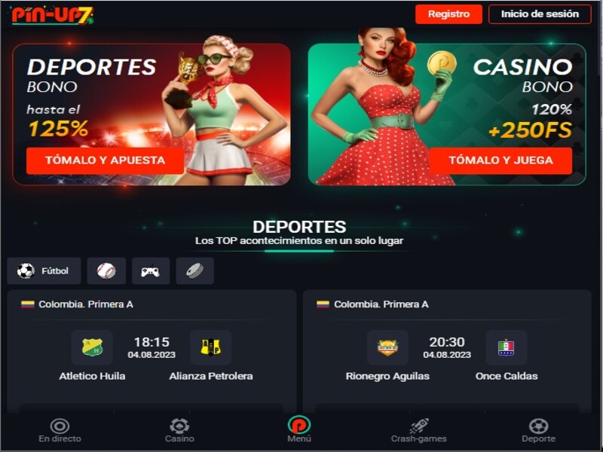
Task: Click TÓMALO Y APUESTA button
Action: tap(105, 160)
